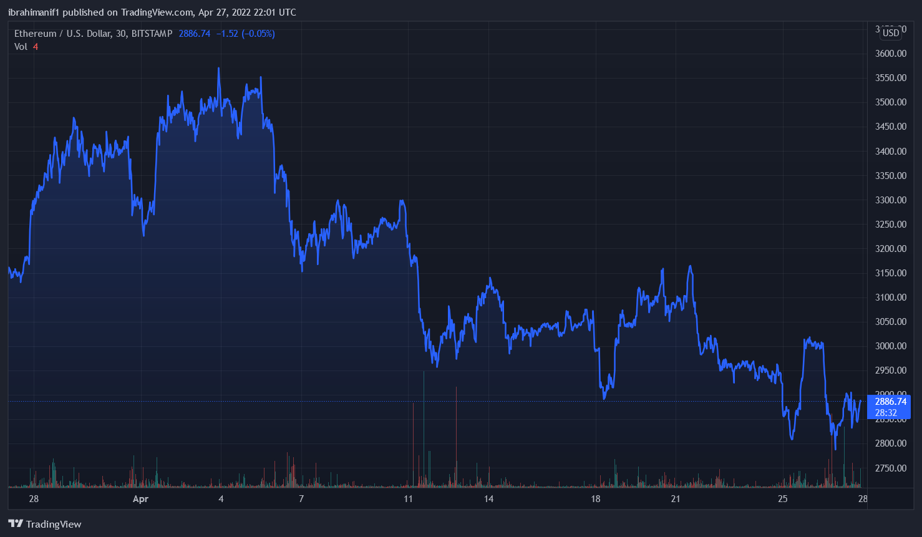The height and width of the screenshot is (537, 922).
Task: Click the 2750.00 price scale label
Action: [x=891, y=468]
